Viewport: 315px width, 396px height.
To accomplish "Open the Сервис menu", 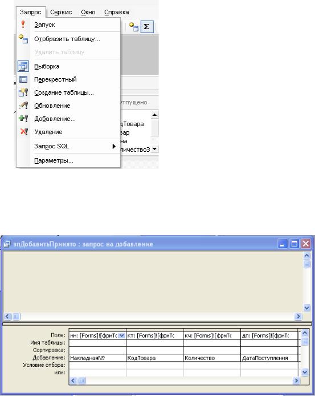I will point(61,12).
